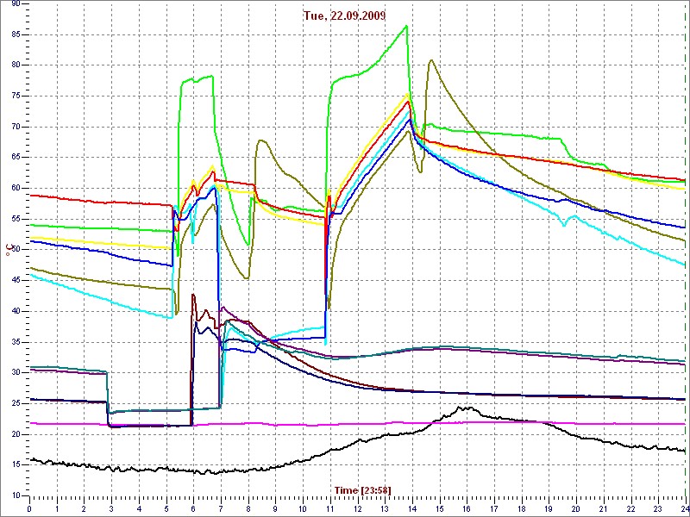Select the 85 value on the temperature axis
Screen dimensions: 690x517
15,34
